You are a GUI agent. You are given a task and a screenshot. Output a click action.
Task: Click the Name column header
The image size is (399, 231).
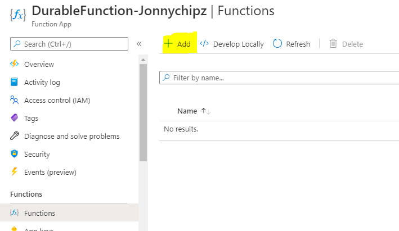(x=187, y=111)
